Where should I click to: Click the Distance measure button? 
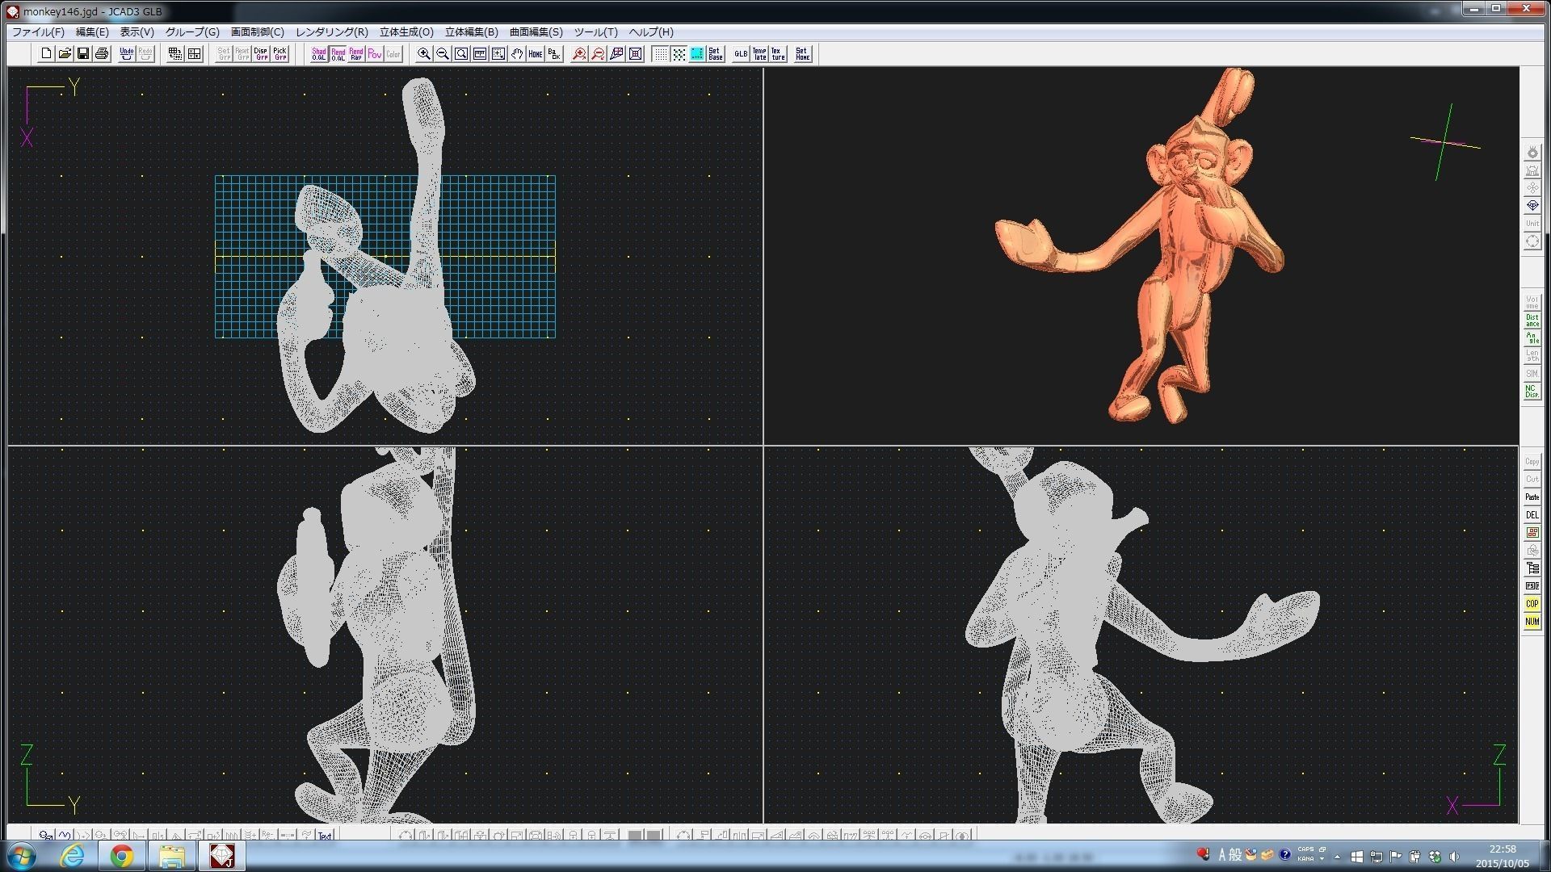tap(1532, 321)
